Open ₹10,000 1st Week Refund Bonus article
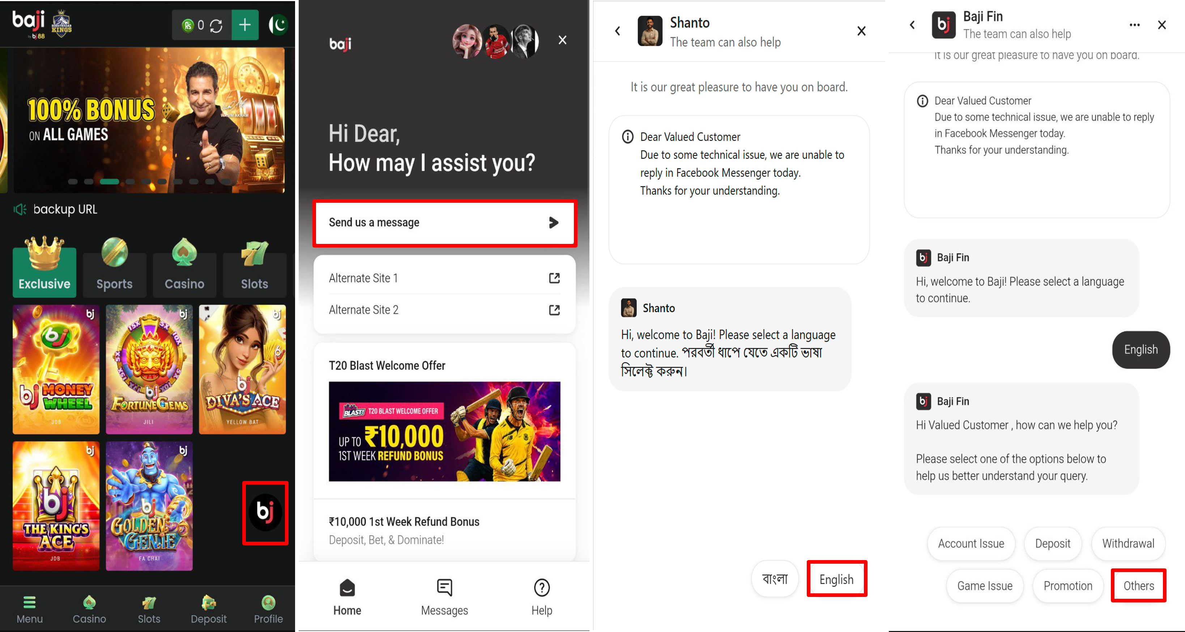1185x632 pixels. (444, 530)
